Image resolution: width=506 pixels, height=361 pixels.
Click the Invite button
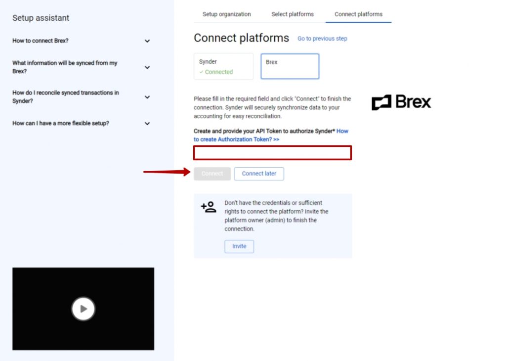[239, 246]
